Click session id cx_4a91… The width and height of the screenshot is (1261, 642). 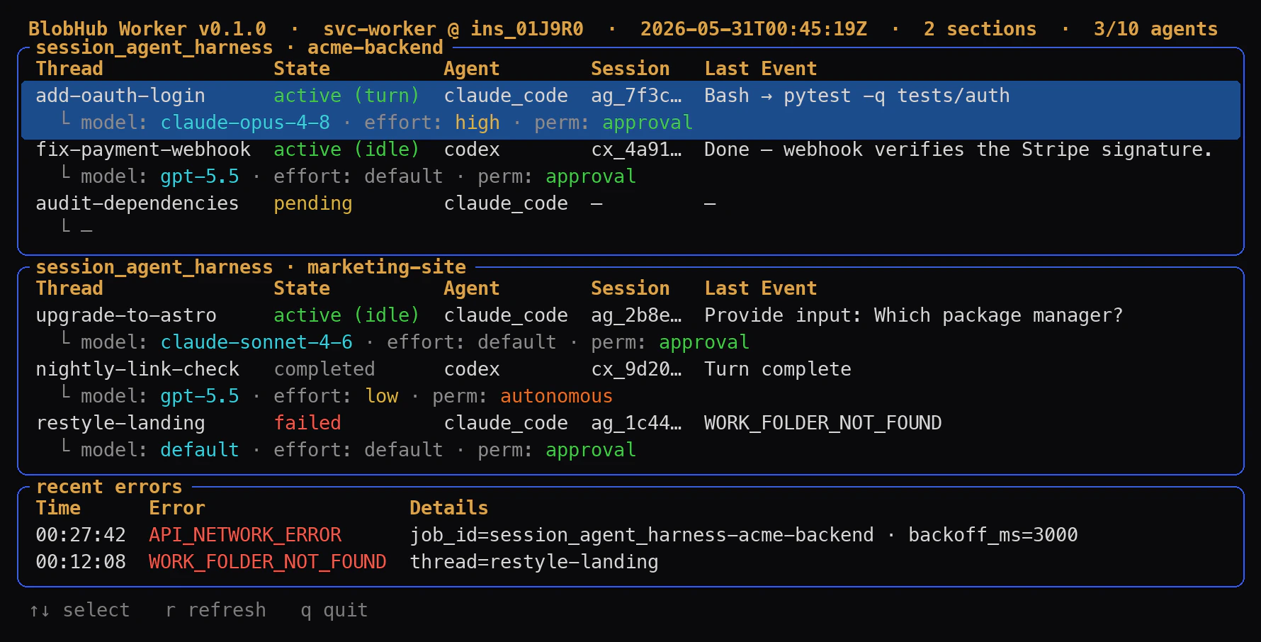636,150
